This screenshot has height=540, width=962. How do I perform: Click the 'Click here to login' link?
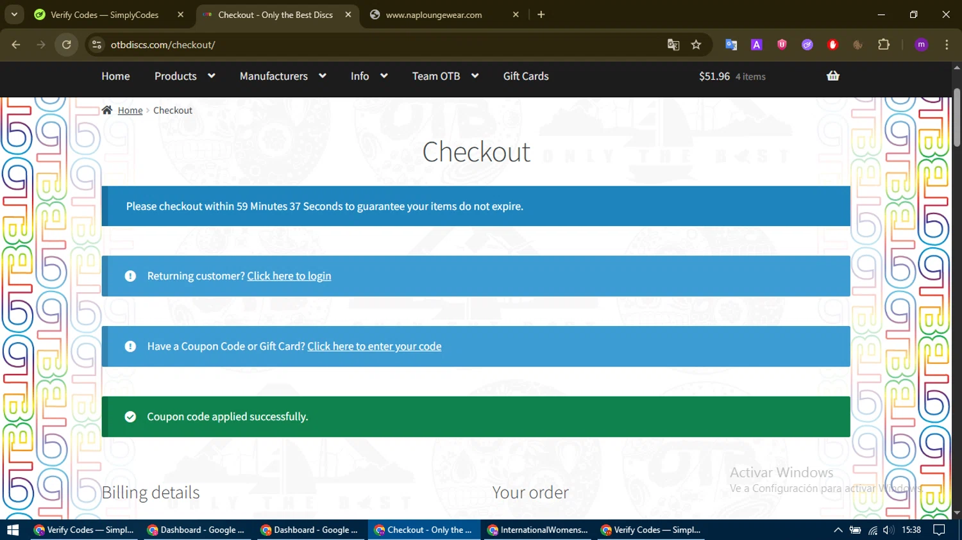pyautogui.click(x=289, y=276)
